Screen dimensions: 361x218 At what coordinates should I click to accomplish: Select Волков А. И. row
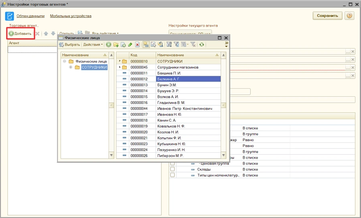[x=168, y=97]
